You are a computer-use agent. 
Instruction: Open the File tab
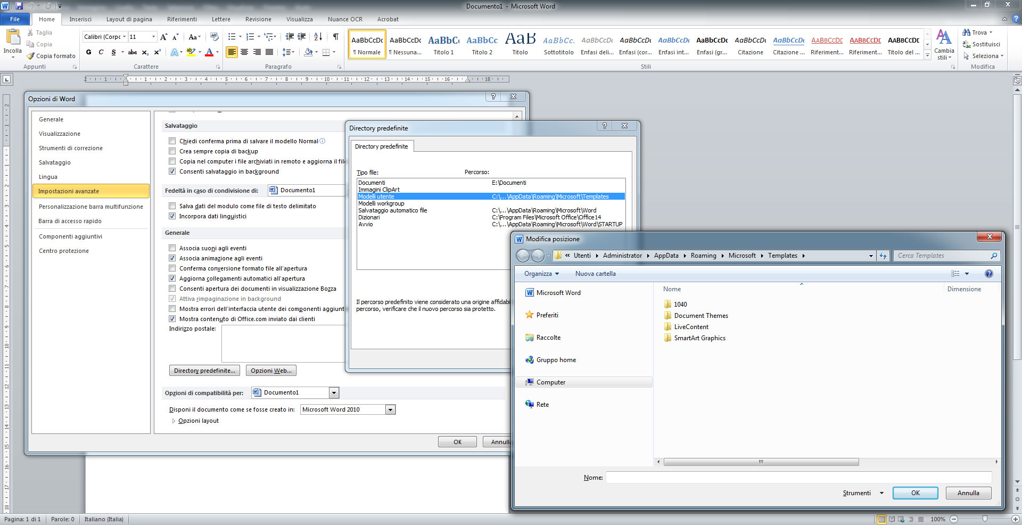(x=15, y=19)
